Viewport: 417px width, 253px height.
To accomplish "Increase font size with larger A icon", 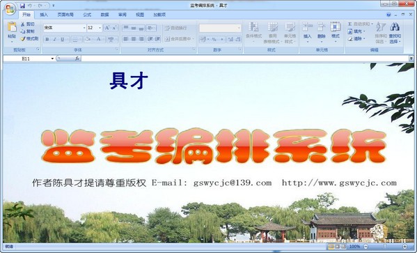I will point(107,28).
